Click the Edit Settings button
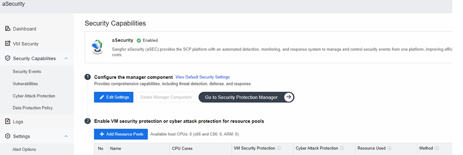Image resolution: width=463 pixels, height=155 pixels. pyautogui.click(x=114, y=97)
